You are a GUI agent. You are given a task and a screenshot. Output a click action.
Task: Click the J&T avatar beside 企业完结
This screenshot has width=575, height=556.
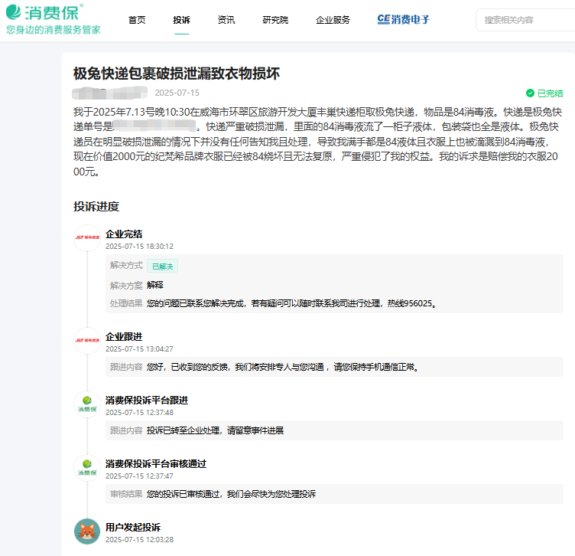[87, 237]
